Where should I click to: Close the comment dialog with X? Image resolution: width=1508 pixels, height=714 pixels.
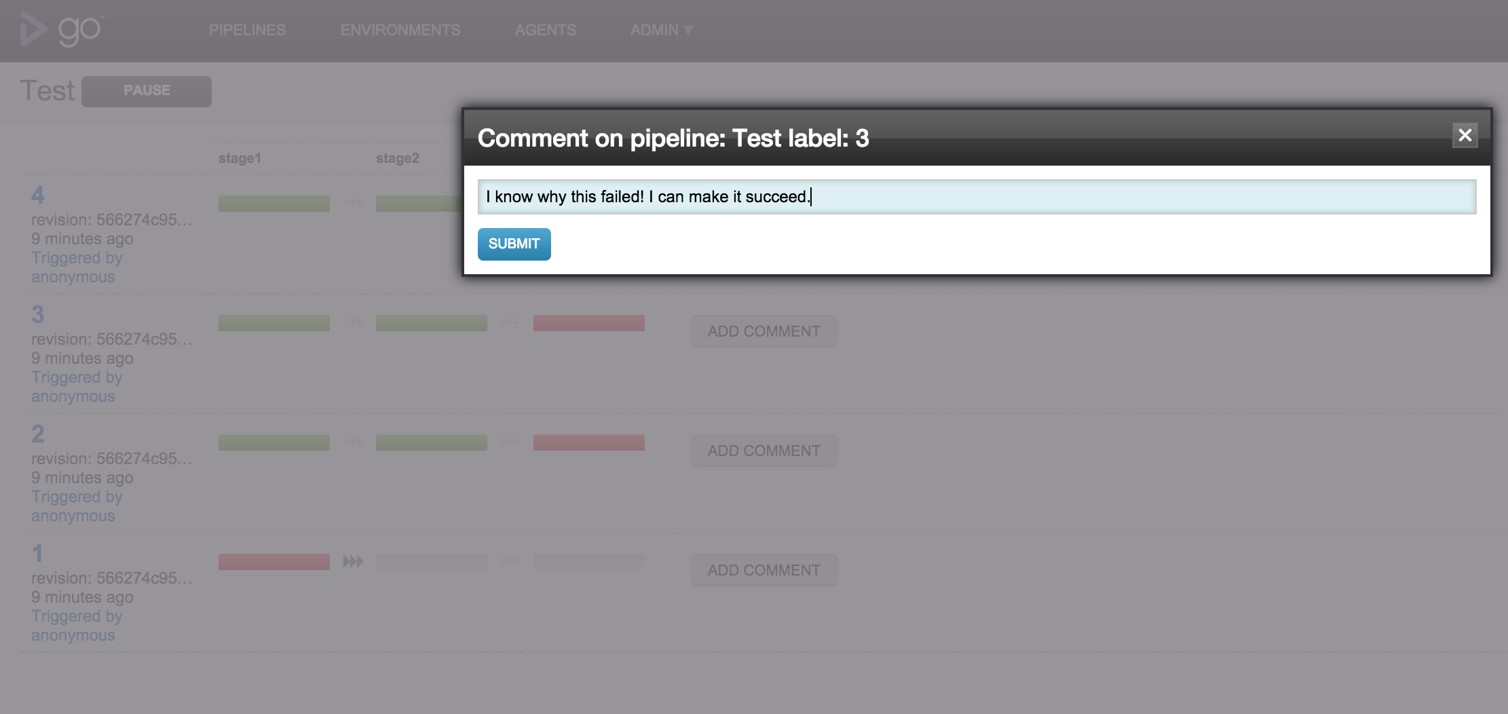[x=1465, y=135]
